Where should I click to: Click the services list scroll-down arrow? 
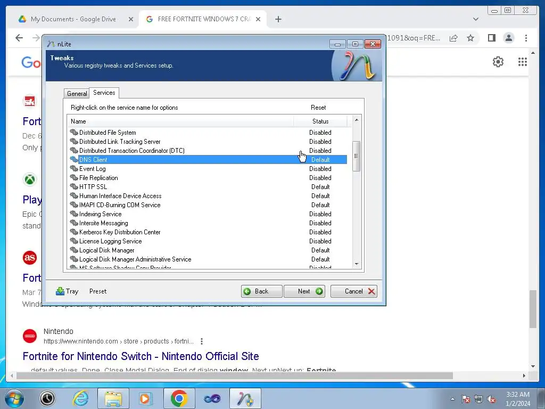click(x=356, y=264)
